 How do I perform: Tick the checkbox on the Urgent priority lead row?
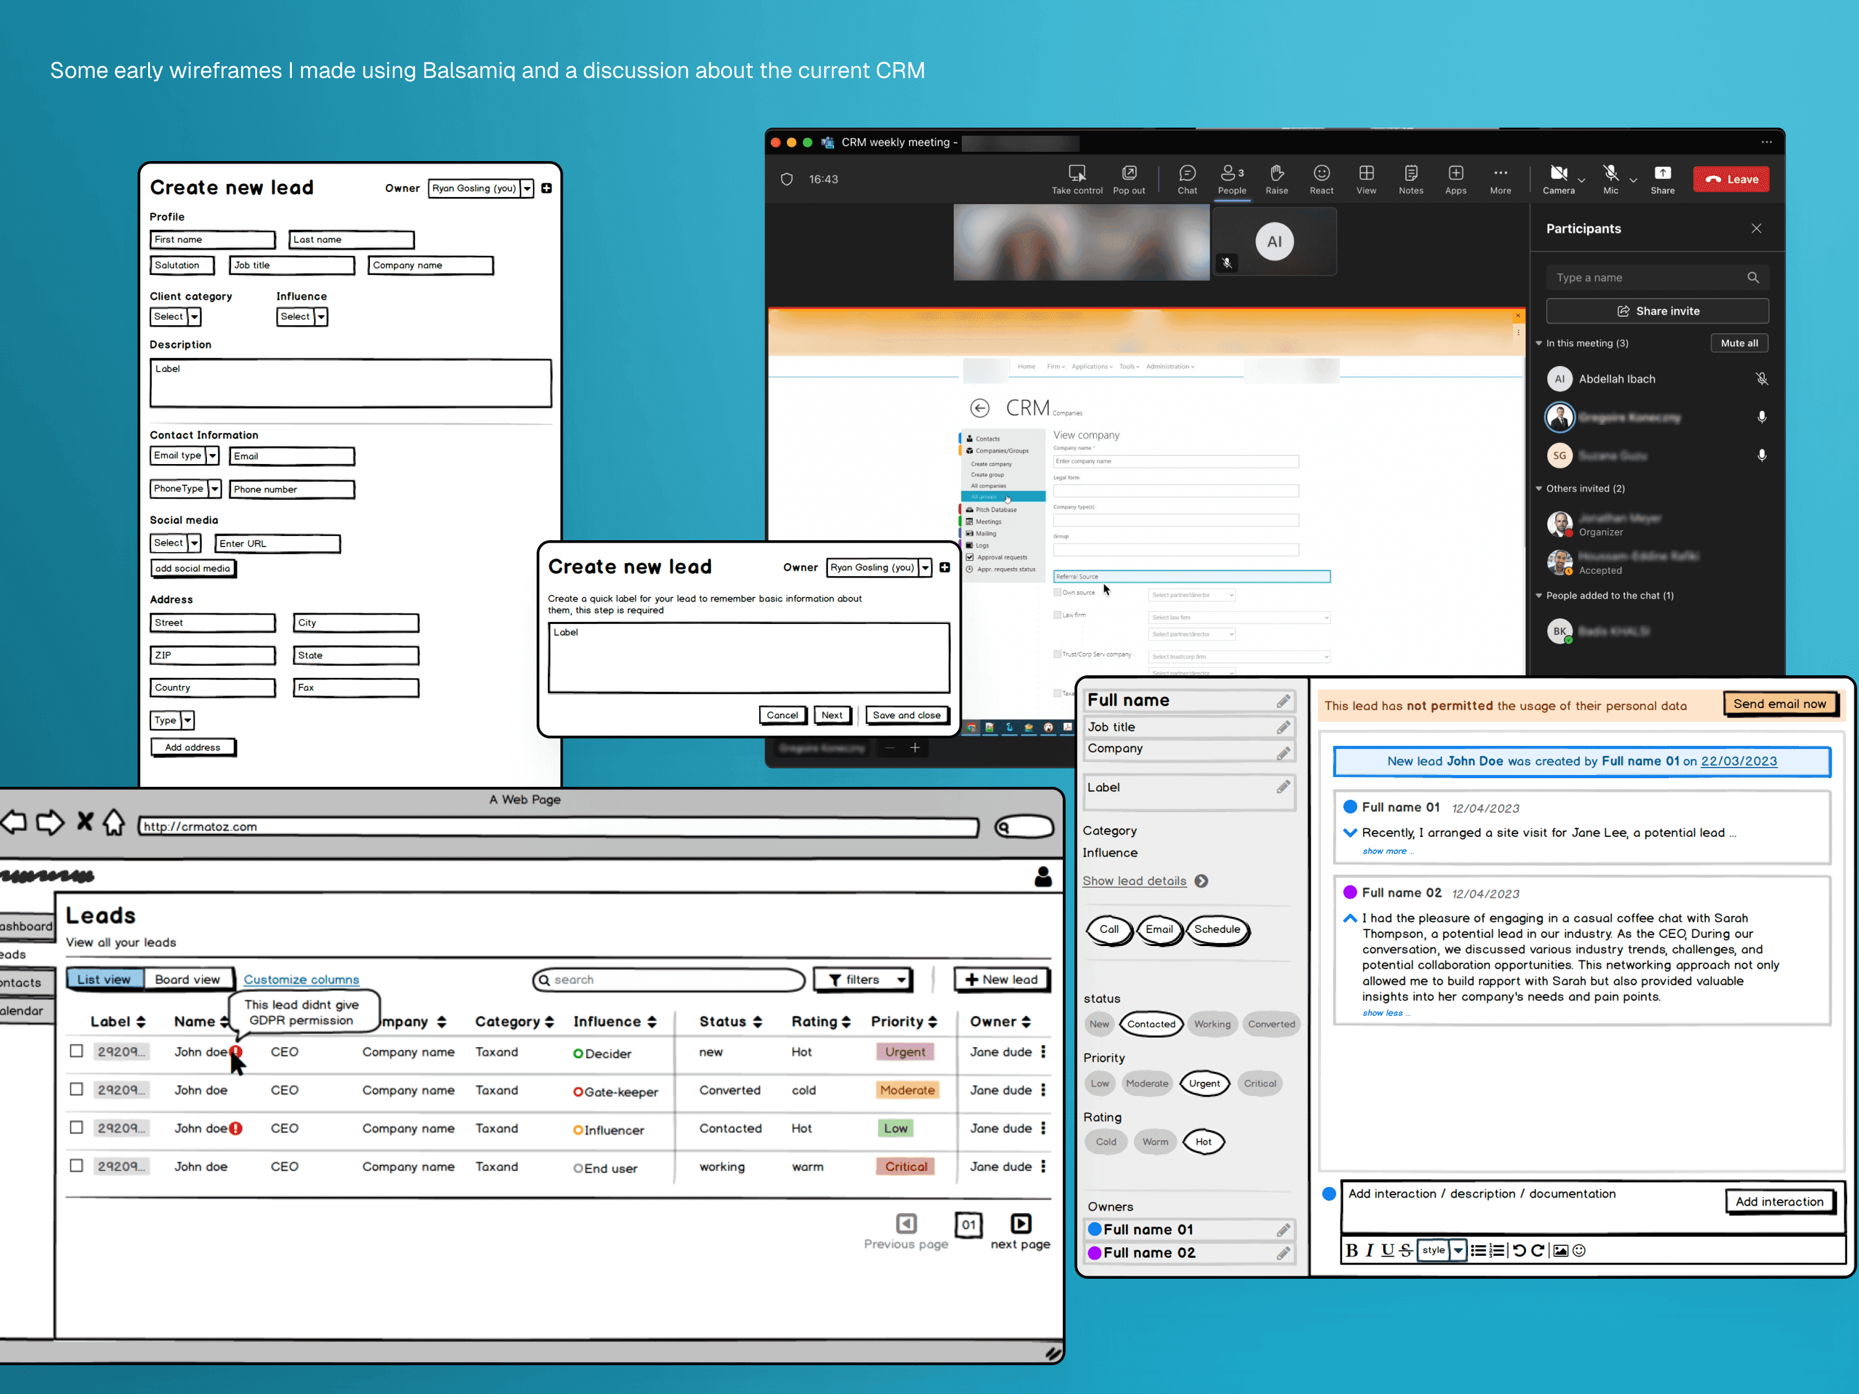tap(76, 1051)
